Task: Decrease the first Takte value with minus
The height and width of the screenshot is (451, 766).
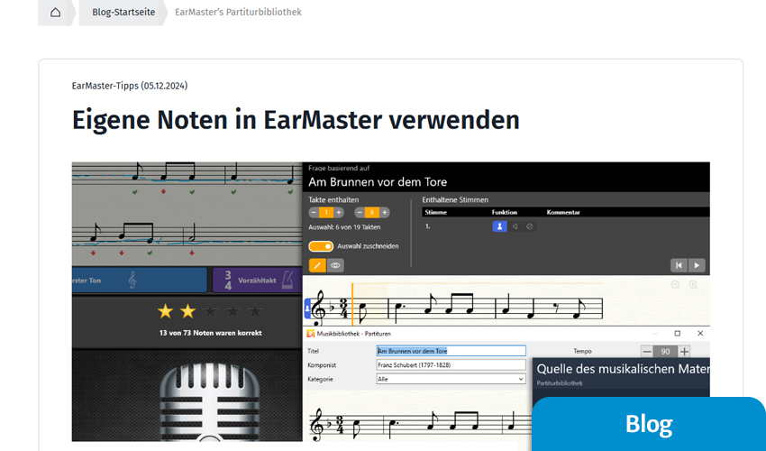Action: tap(314, 213)
